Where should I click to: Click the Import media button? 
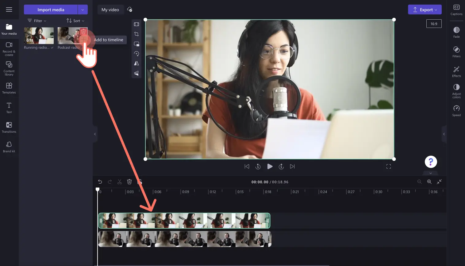51,9
